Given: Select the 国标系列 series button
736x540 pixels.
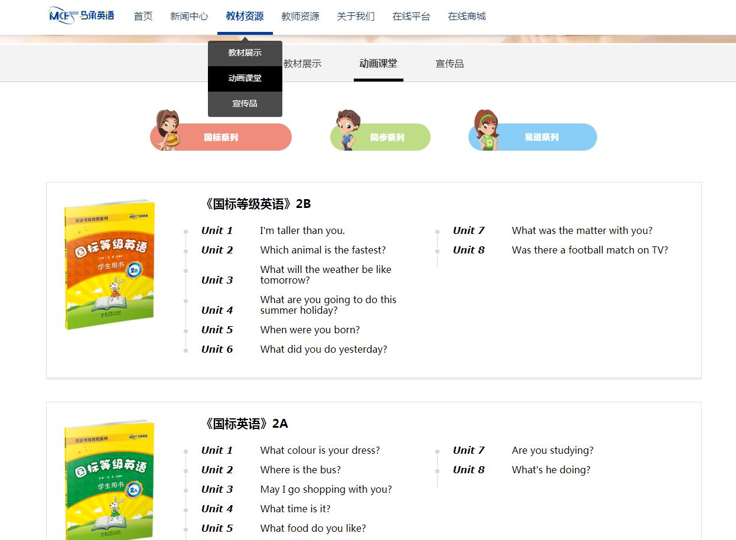Looking at the screenshot, I should tap(222, 137).
